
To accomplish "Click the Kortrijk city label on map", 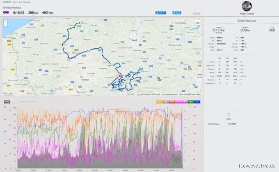I will tap(85, 80).
